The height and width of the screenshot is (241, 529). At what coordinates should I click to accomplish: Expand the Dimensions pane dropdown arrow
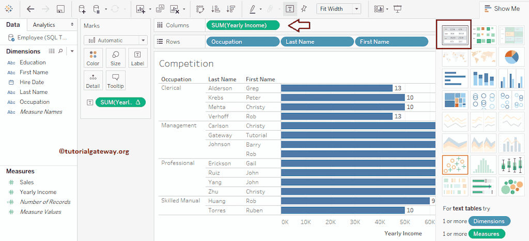pos(72,51)
